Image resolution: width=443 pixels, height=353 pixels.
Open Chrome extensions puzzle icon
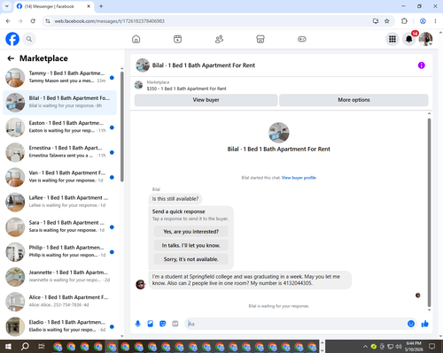tap(404, 21)
